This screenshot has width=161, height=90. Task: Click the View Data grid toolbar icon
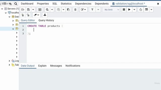(x=40, y=9)
